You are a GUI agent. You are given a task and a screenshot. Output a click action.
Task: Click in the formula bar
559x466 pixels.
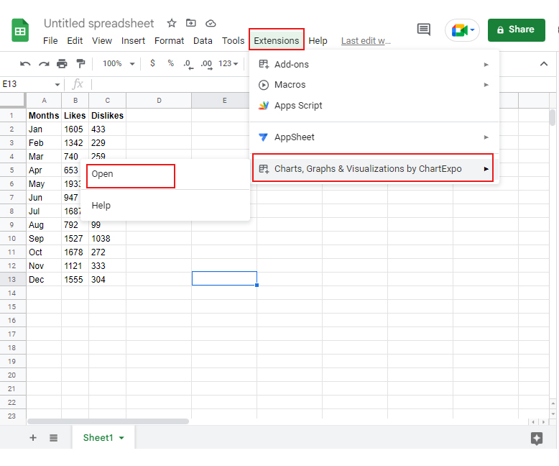(x=171, y=84)
